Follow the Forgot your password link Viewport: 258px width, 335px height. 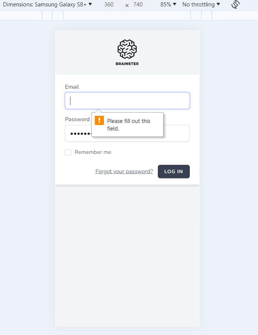(x=124, y=171)
